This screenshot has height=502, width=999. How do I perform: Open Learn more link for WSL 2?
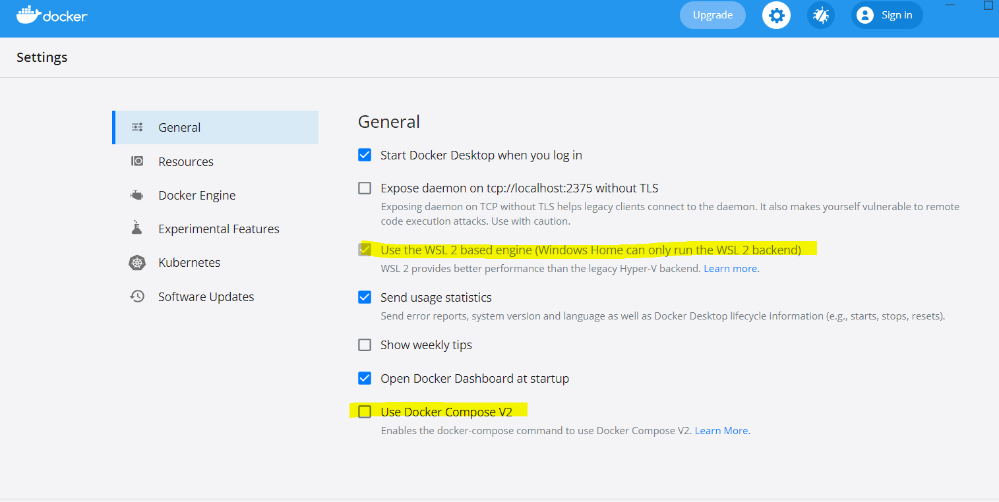tap(731, 269)
